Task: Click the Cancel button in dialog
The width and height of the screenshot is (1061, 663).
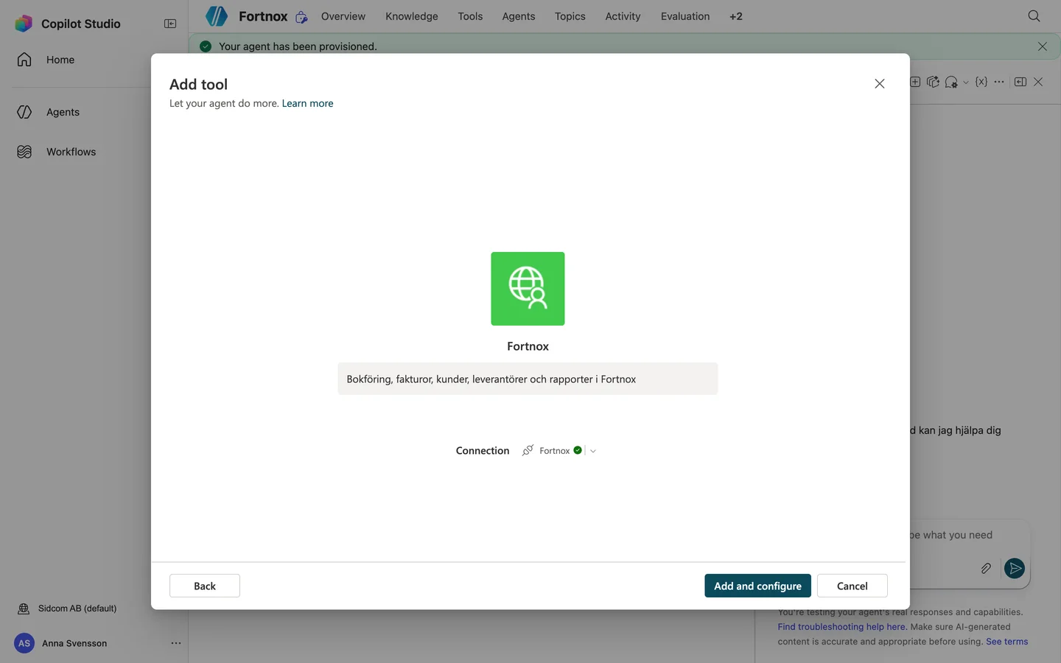Action: click(852, 586)
